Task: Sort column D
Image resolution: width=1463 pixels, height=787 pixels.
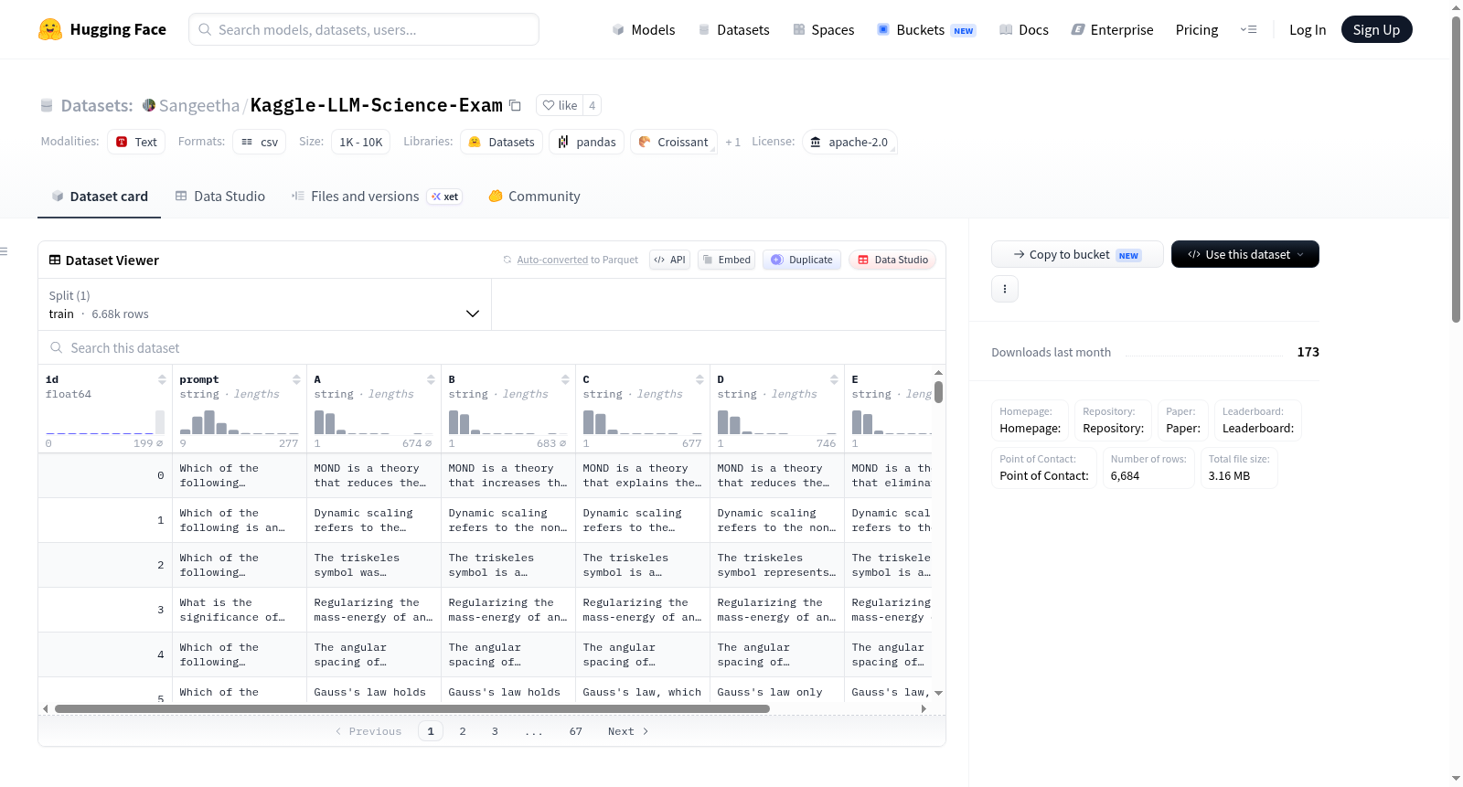Action: point(834,379)
